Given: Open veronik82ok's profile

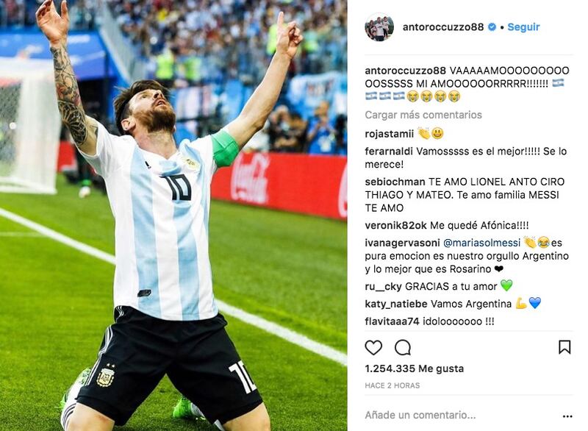Looking at the screenshot, I should [395, 226].
